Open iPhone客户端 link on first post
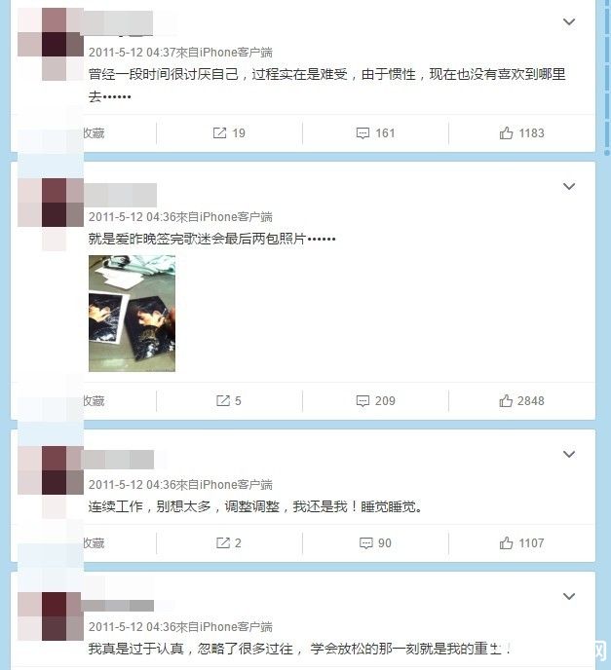The image size is (611, 670). tap(236, 53)
